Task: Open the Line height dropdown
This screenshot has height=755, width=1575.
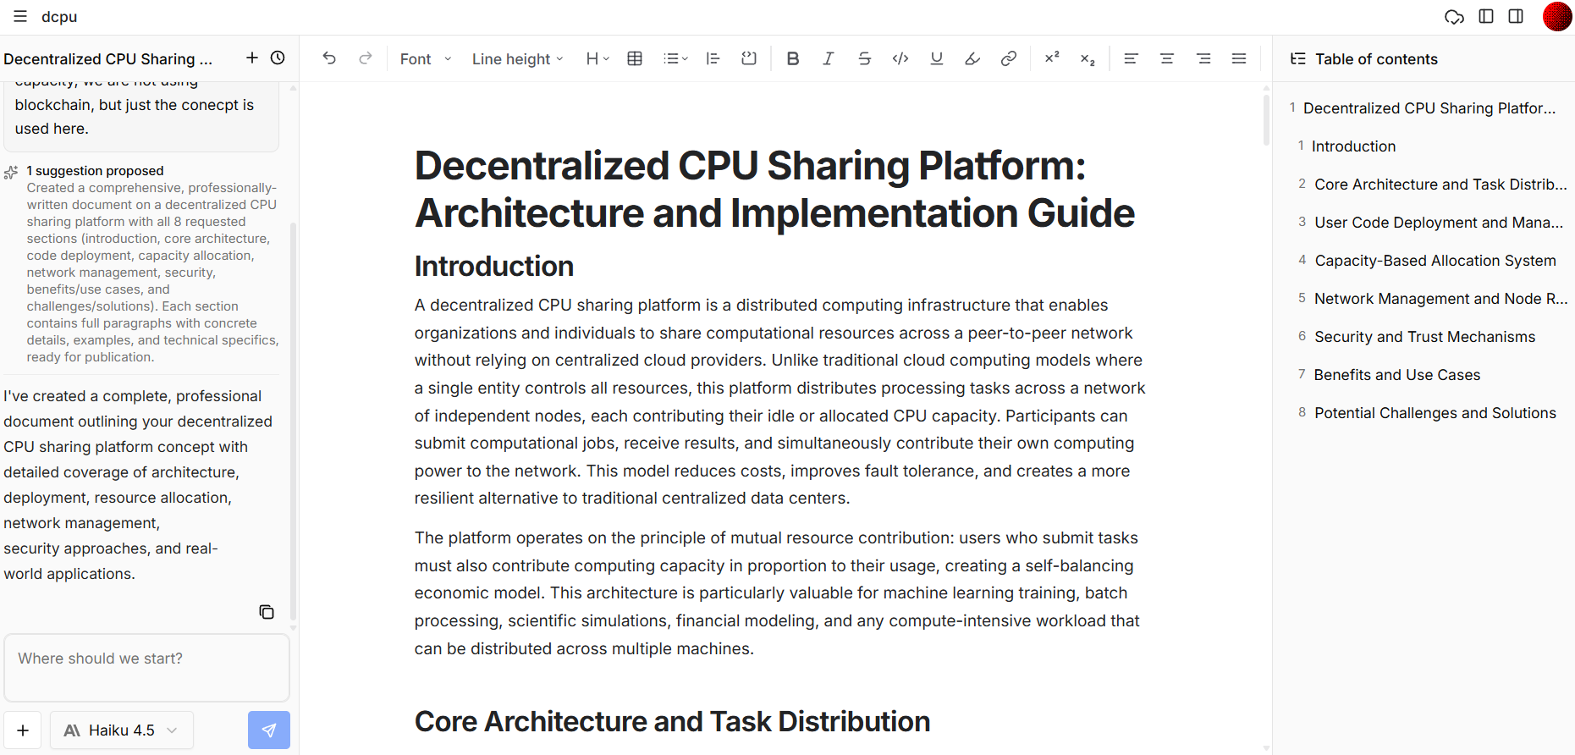Action: click(517, 58)
